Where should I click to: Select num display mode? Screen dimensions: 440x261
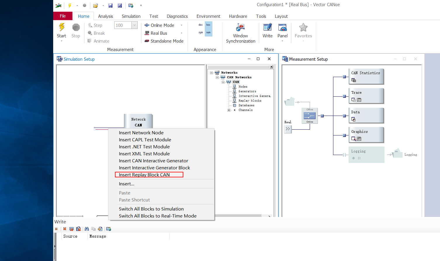click(208, 32)
